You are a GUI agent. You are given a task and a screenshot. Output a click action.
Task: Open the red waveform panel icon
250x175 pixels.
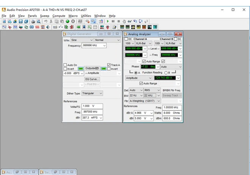[37, 27]
